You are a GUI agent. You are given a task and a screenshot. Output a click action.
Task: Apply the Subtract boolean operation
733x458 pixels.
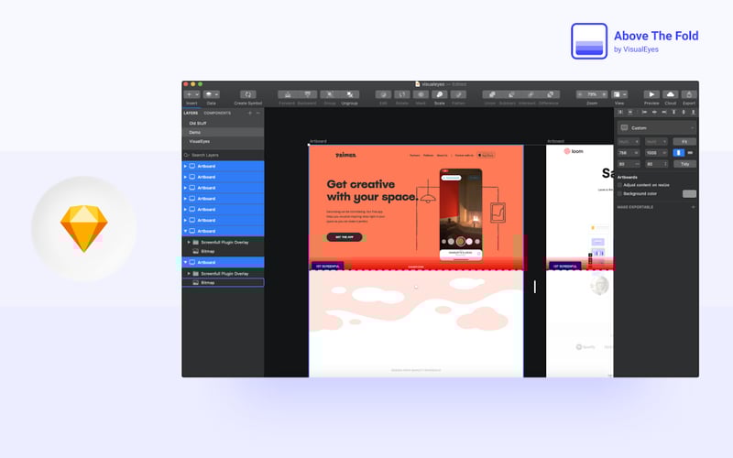coord(511,94)
